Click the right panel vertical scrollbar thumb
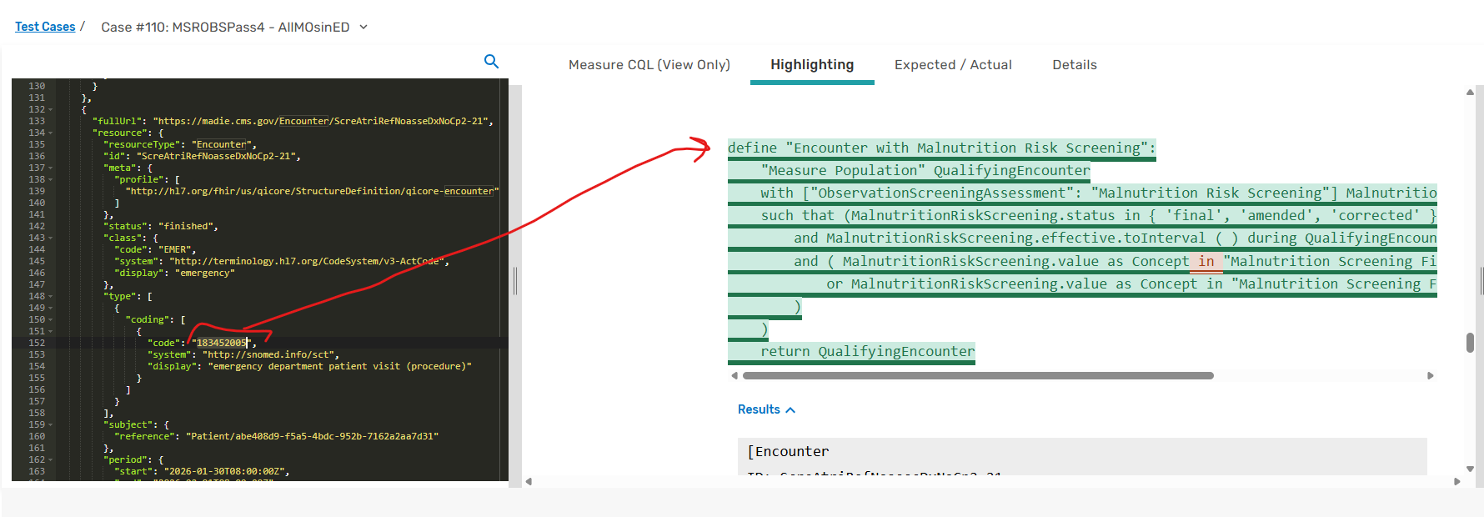 click(1470, 343)
